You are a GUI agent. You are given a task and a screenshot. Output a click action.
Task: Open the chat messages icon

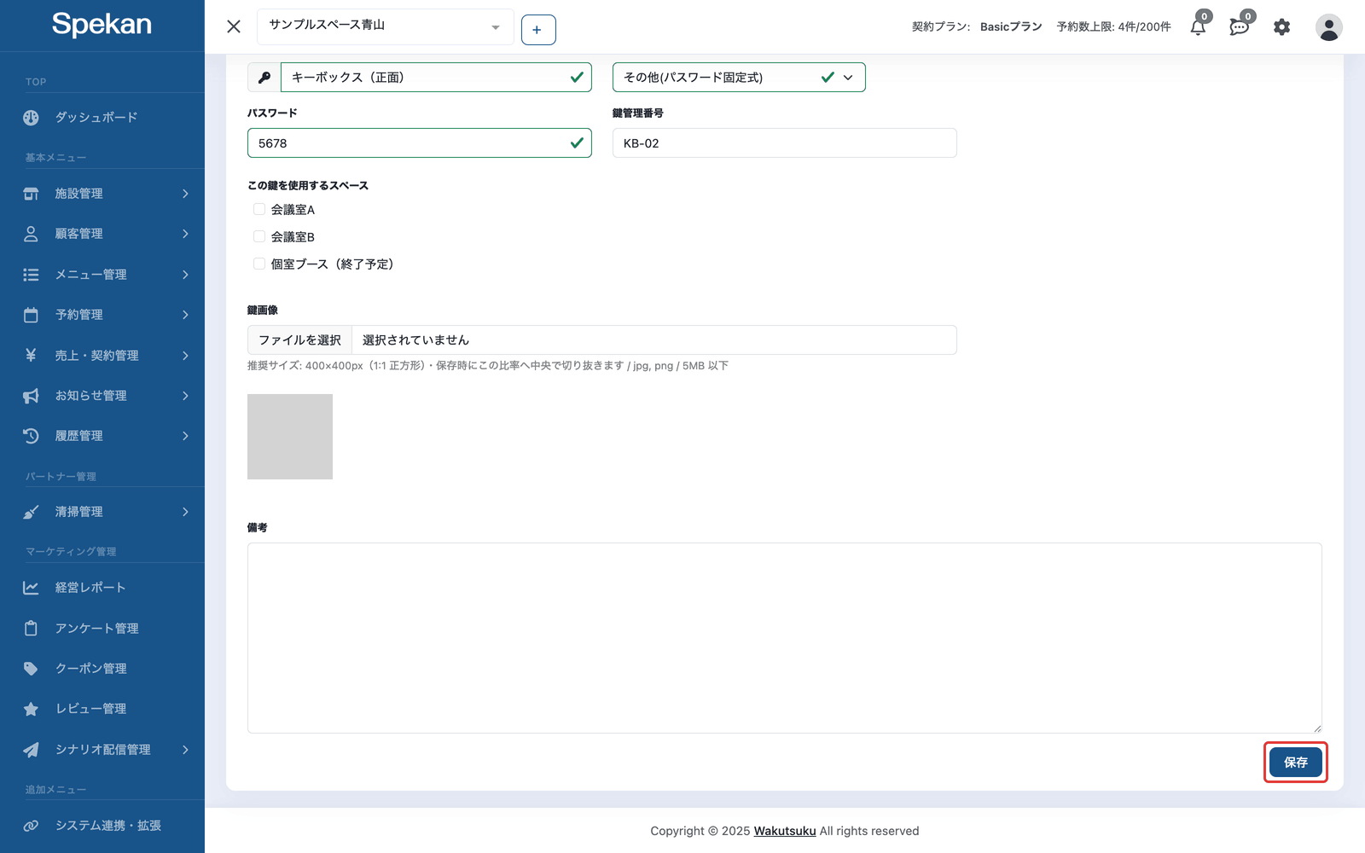[x=1240, y=26]
